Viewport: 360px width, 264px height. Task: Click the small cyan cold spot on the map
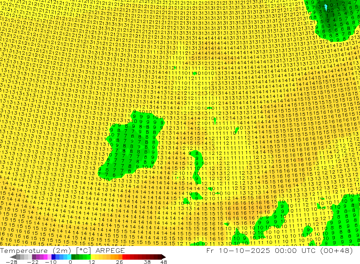point(326,8)
